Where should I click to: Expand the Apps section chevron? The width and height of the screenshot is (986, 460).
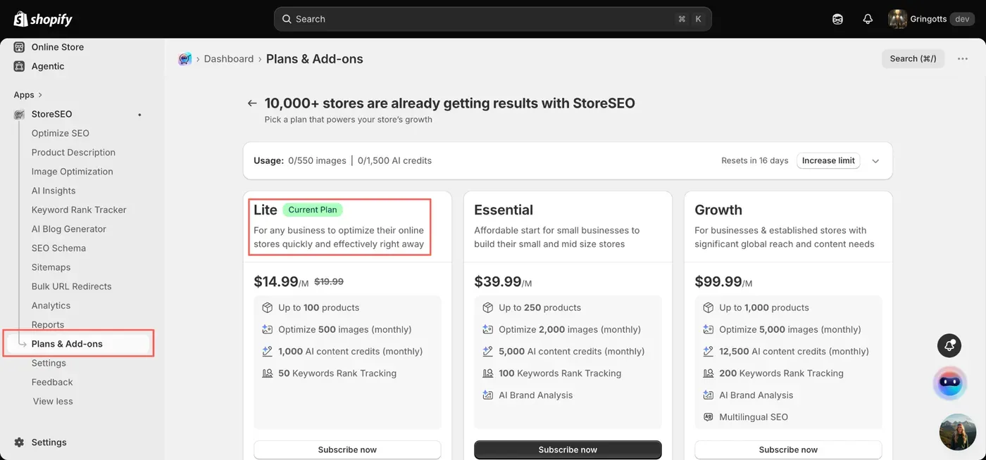[x=40, y=95]
